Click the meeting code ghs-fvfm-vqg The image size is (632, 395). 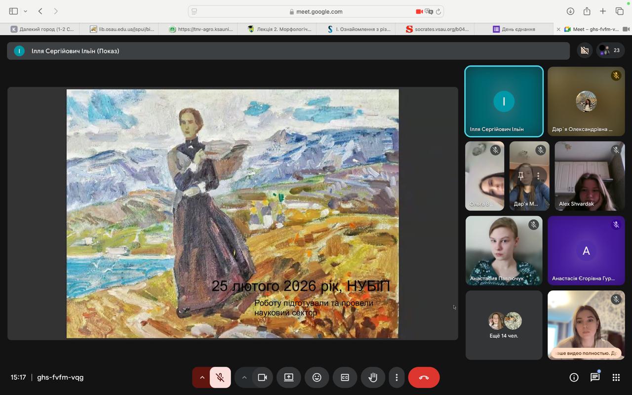tap(60, 377)
